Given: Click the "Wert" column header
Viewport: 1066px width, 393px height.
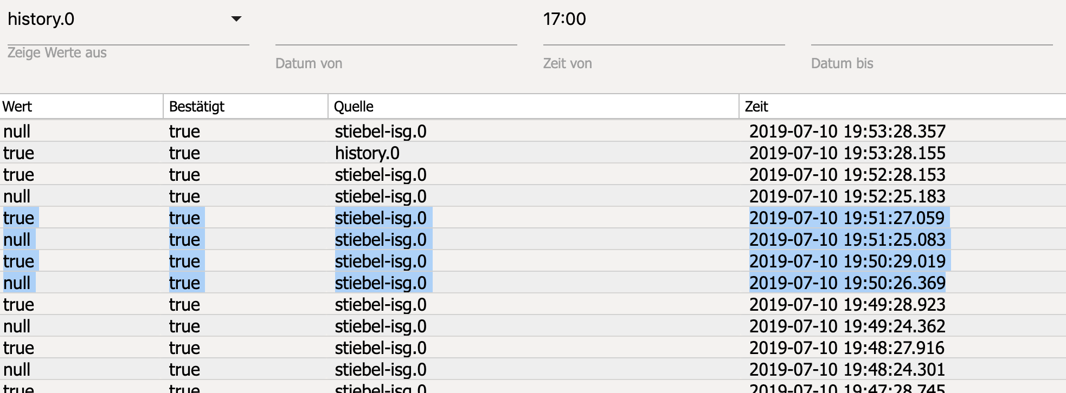Looking at the screenshot, I should 17,107.
